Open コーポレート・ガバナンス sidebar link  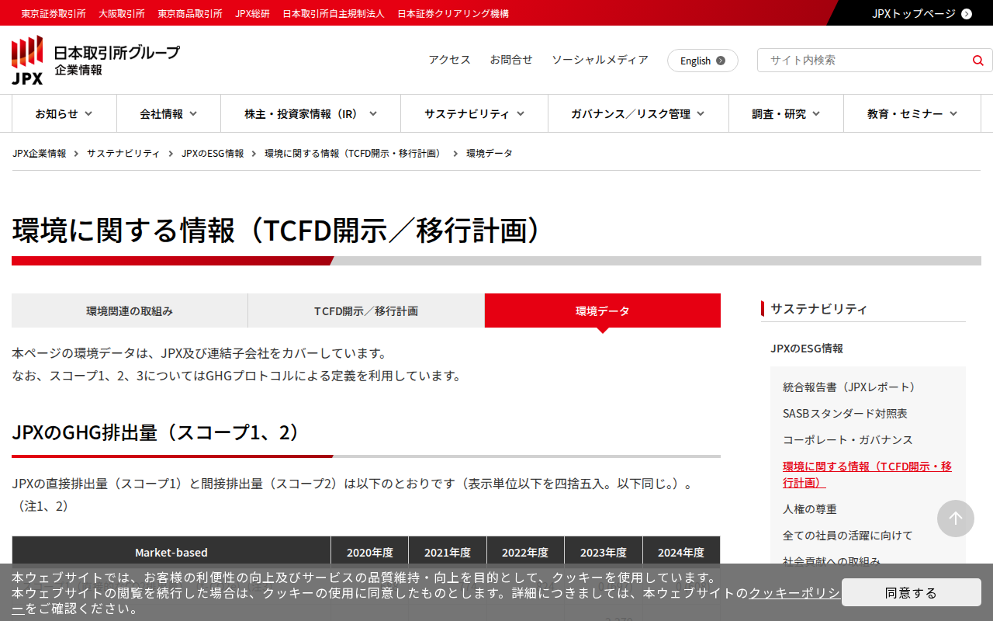pos(848,439)
